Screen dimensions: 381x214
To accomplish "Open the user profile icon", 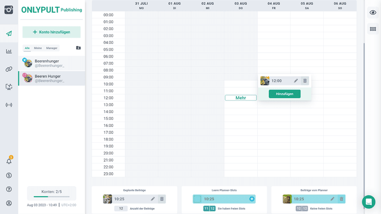I will tap(9, 203).
